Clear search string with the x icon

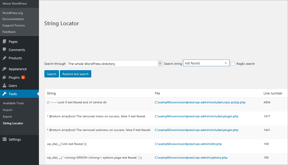point(226,63)
